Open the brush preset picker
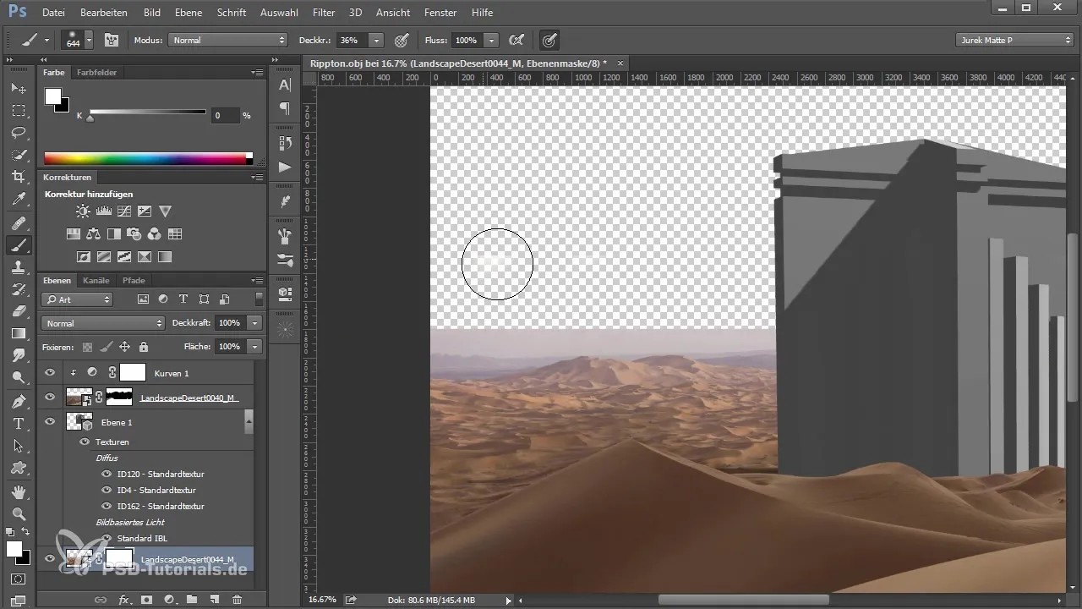The height and width of the screenshot is (609, 1082). pos(79,40)
